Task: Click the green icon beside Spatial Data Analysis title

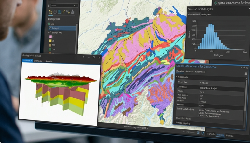Action: point(215,3)
